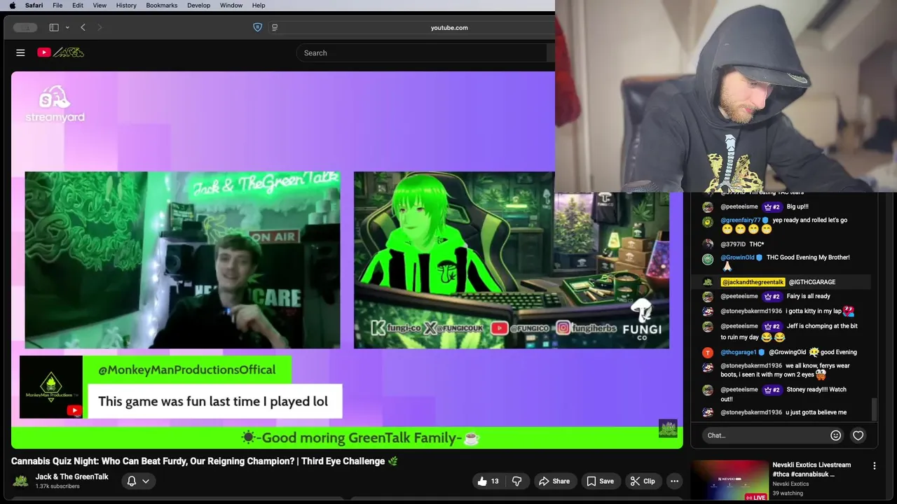897x504 pixels.
Task: Open the page menu icon in address bar
Action: coord(275,27)
